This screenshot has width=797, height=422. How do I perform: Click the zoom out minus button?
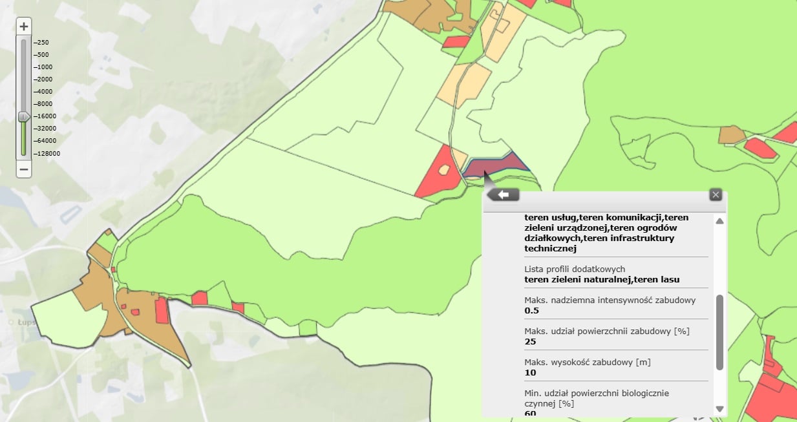(x=24, y=169)
